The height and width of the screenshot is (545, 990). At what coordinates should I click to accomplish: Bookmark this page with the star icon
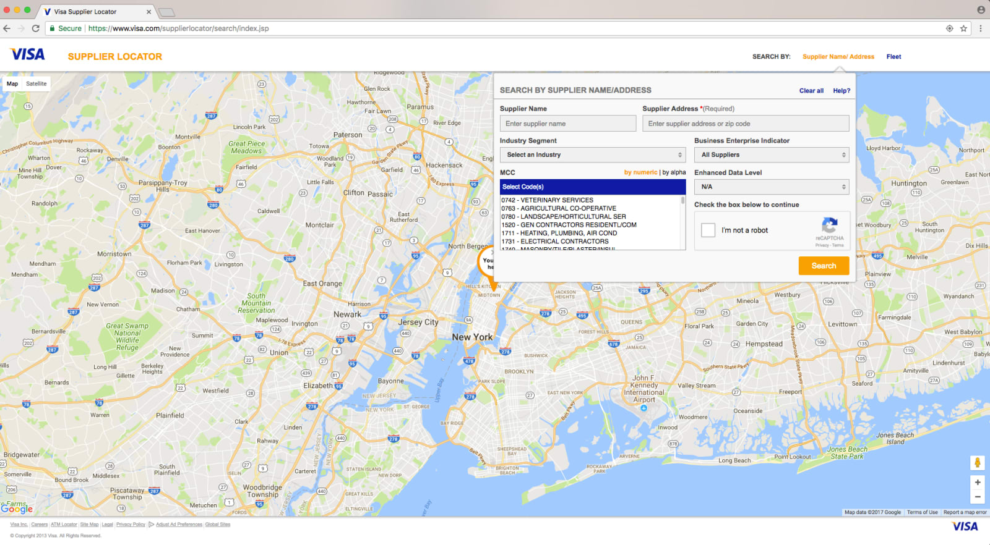(x=963, y=28)
